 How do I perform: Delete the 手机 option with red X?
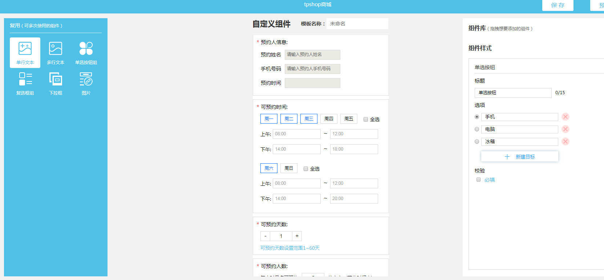565,117
